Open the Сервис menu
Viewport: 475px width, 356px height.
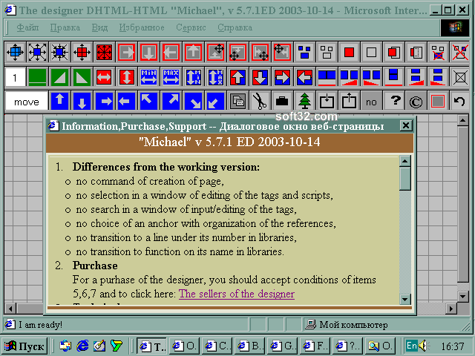point(191,27)
